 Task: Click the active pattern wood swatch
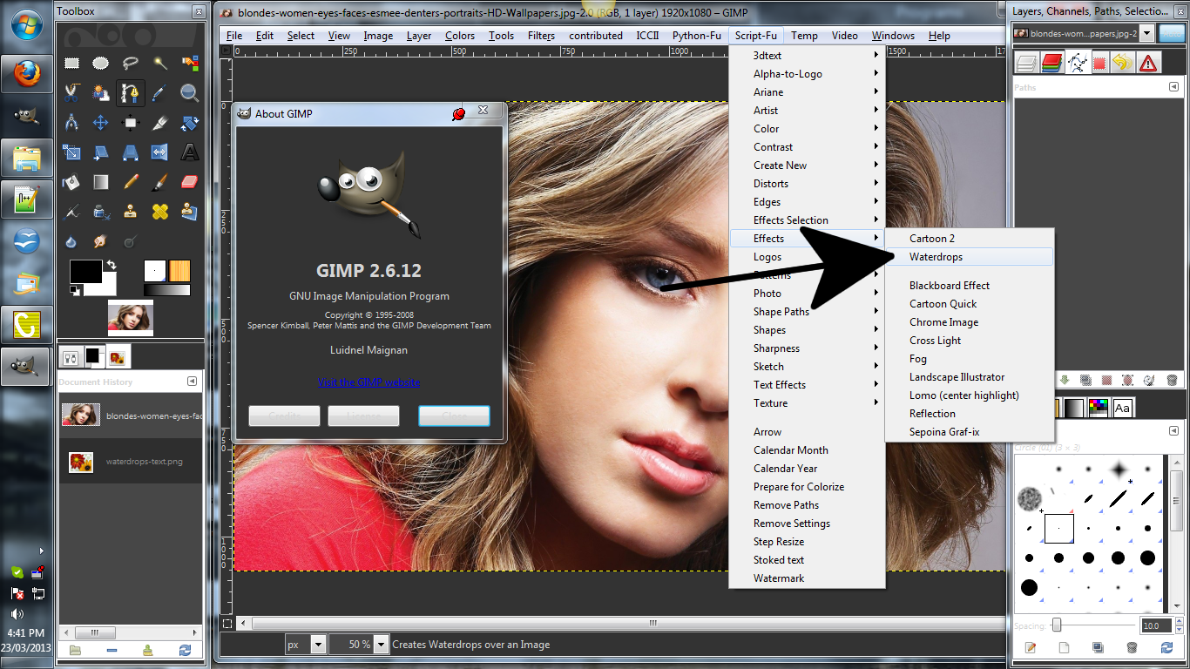tap(179, 270)
